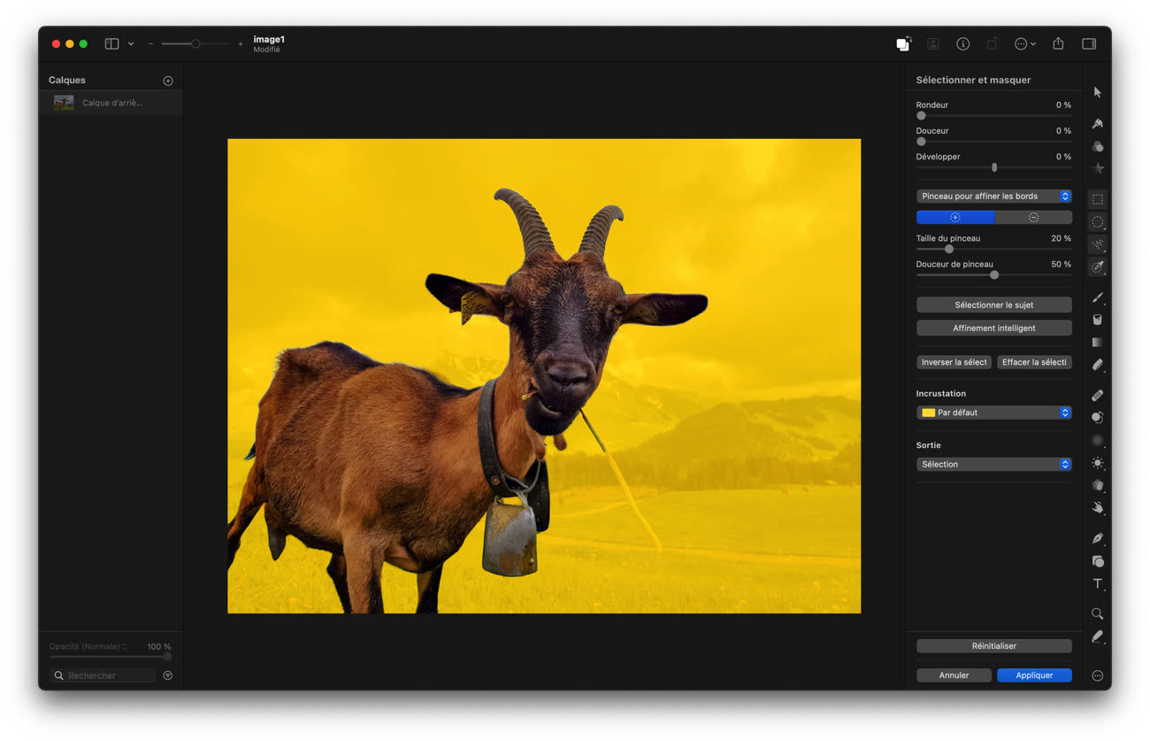Click 'Affinement intelligent' button

(994, 328)
